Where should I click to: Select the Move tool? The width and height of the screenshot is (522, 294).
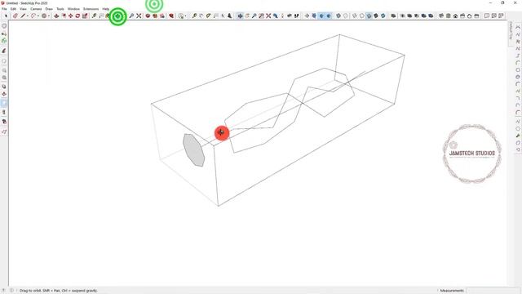[x=71, y=16]
